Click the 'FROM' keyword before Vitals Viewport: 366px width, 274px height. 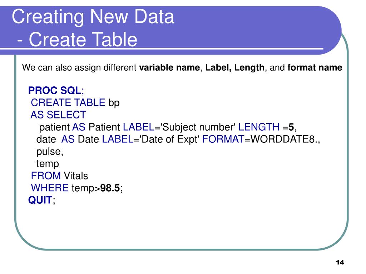click(46, 176)
